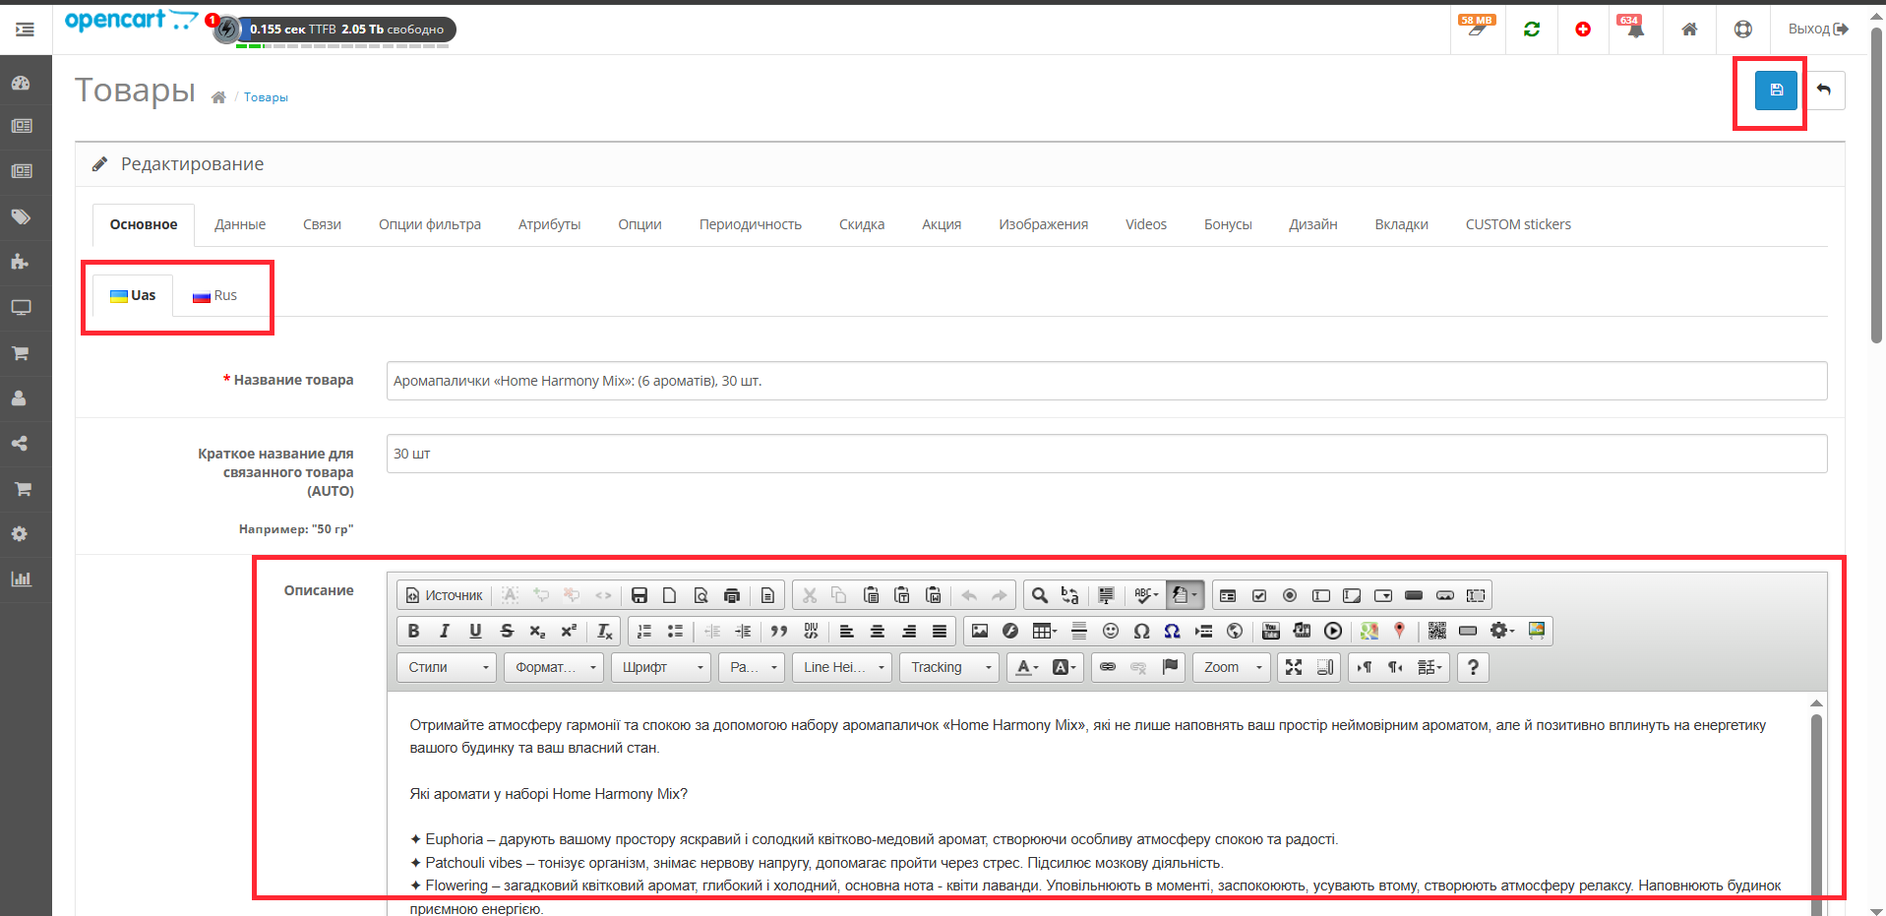Toggle superscript in the editor toolbar

pyautogui.click(x=569, y=631)
